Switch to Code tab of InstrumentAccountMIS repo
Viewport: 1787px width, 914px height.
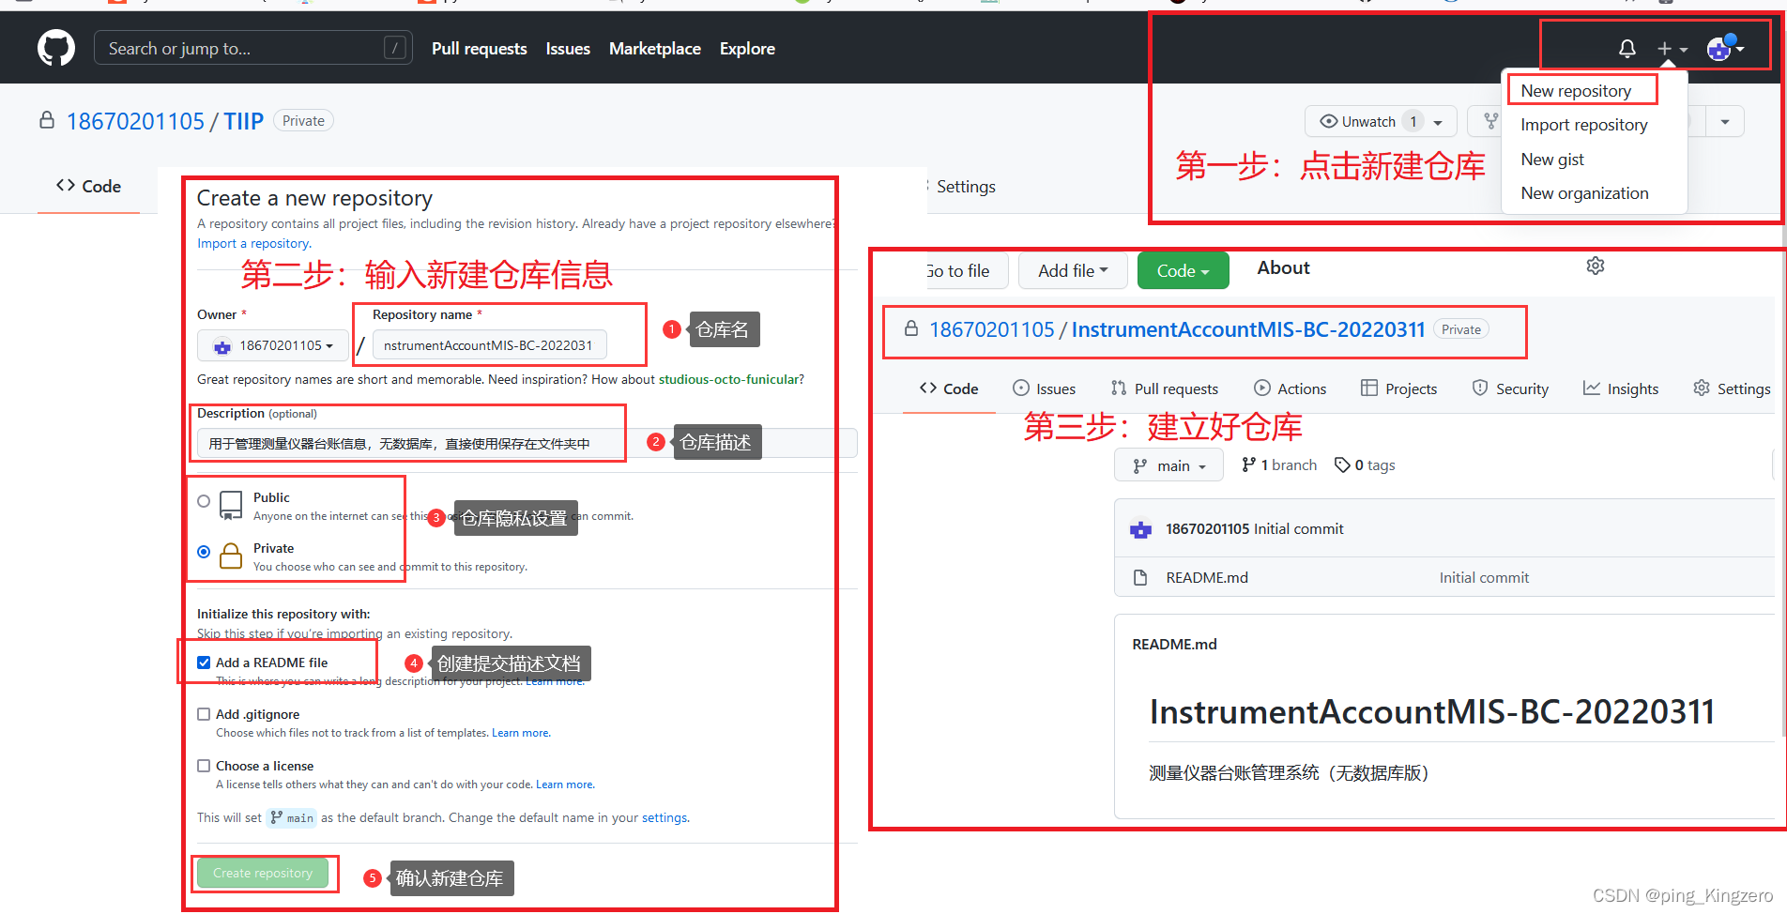click(949, 388)
